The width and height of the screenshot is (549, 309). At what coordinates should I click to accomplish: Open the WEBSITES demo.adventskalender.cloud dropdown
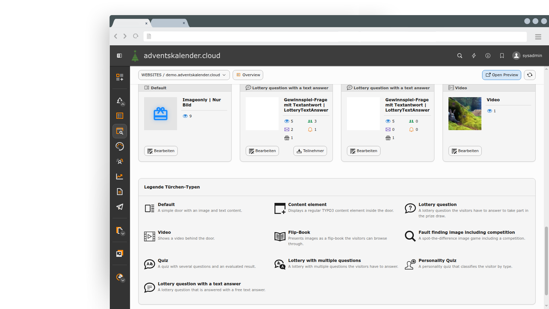click(184, 75)
